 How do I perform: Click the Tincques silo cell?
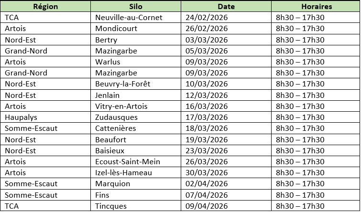click(111, 206)
